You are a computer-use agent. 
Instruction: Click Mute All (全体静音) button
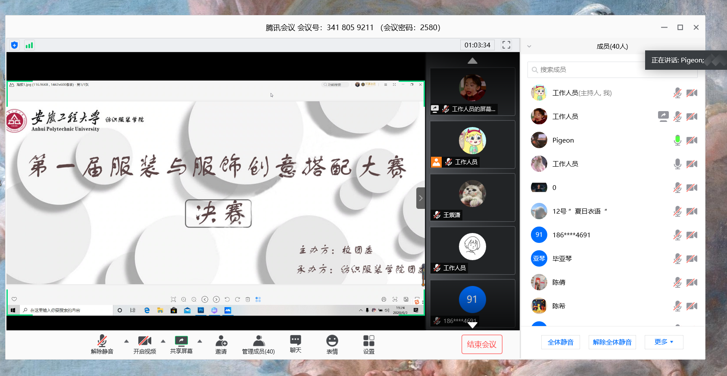pos(560,342)
